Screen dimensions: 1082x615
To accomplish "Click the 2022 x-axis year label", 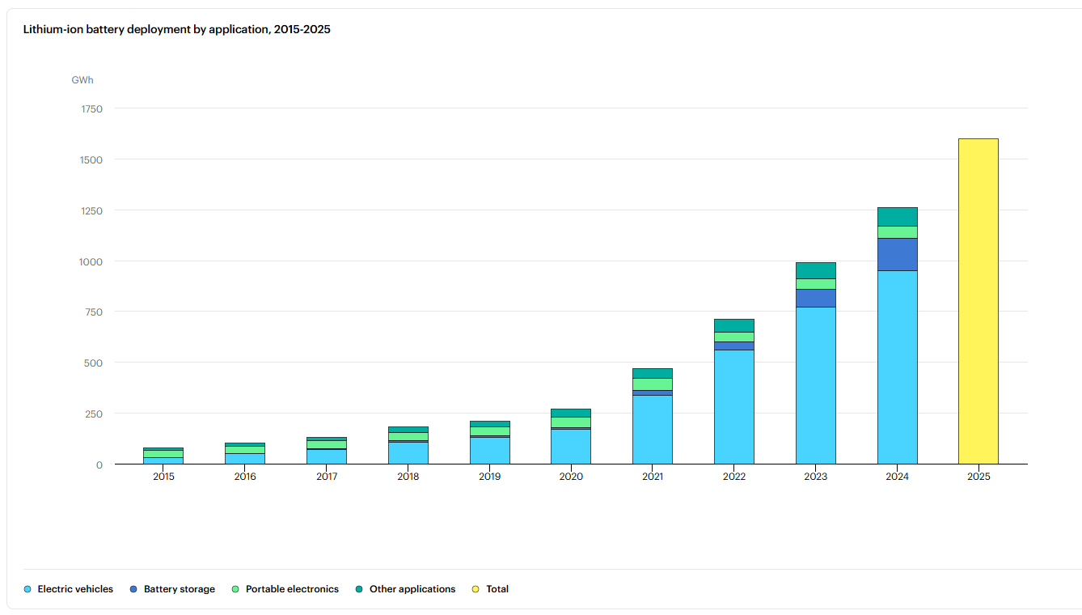I will [x=734, y=477].
